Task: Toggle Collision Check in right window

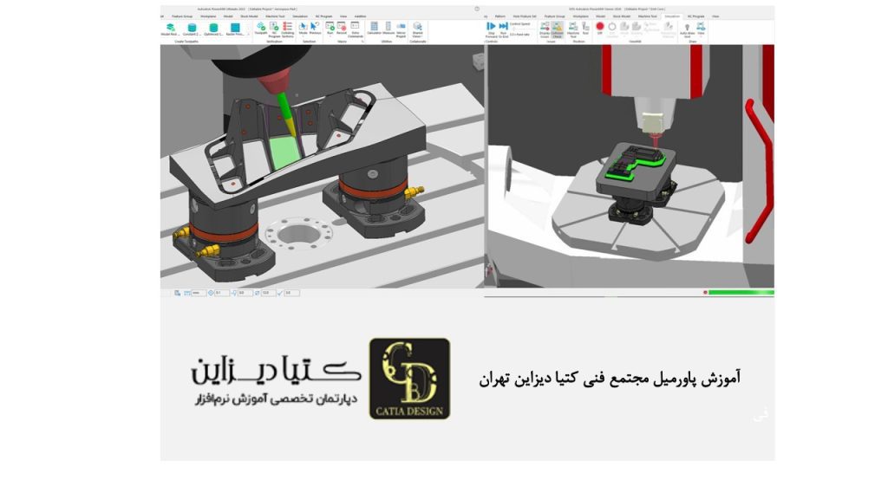Action: coord(557,29)
